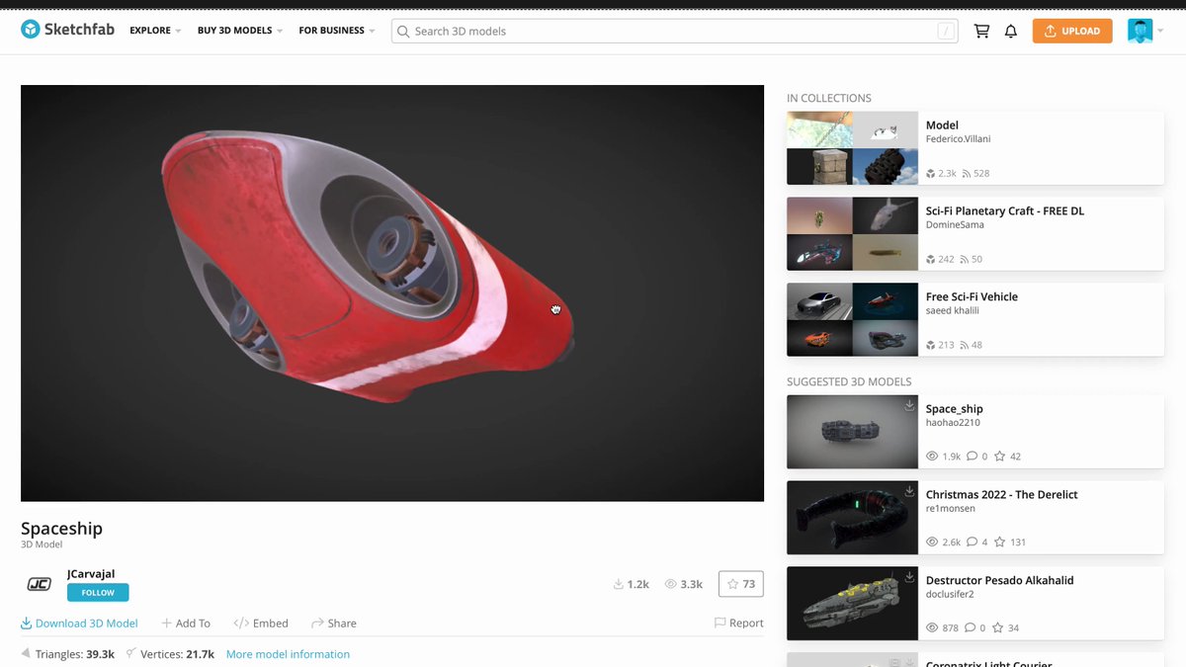
Task: Click the 48 subscribers count on Free Sci-Fi Vehicle
Action: click(971, 346)
